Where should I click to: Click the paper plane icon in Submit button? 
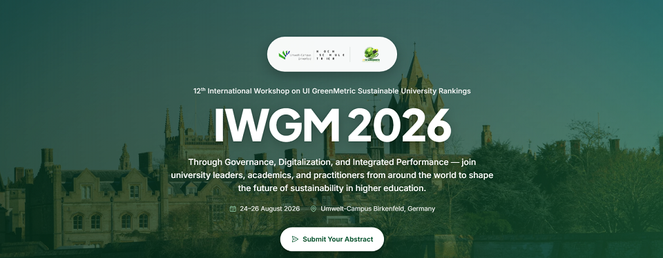point(295,239)
